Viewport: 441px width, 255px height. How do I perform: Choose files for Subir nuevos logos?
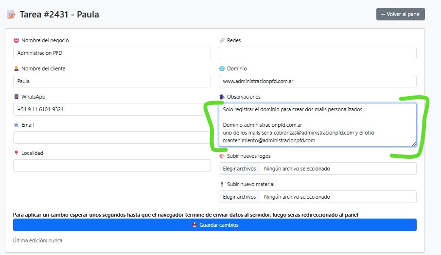239,169
